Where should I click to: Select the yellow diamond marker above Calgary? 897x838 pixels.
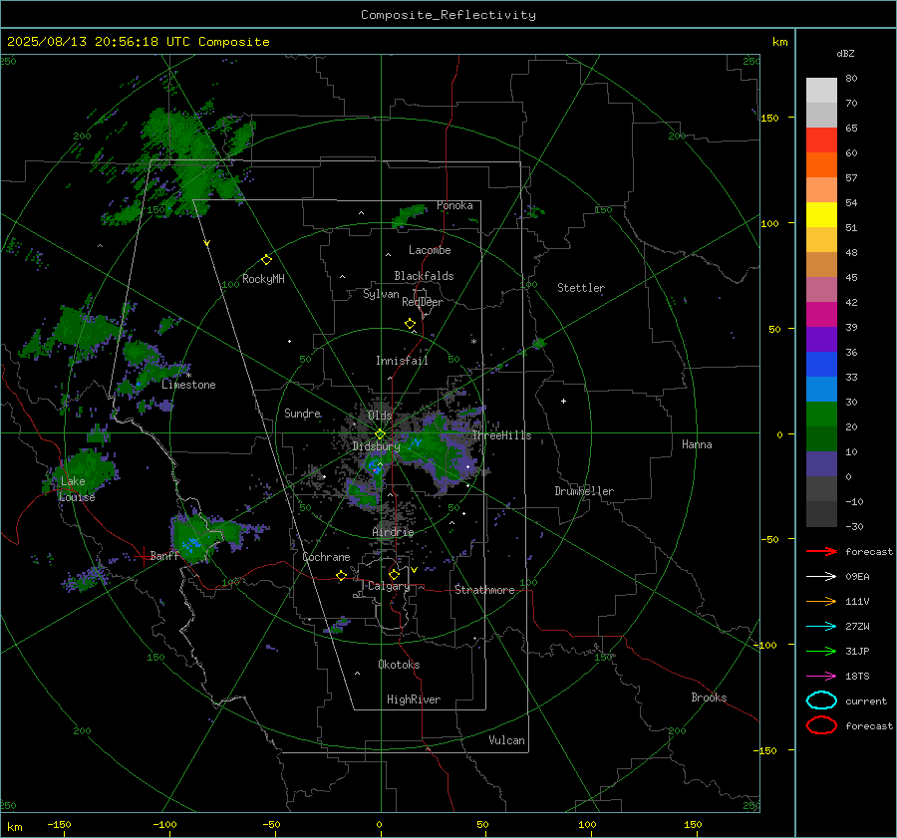pos(394,574)
